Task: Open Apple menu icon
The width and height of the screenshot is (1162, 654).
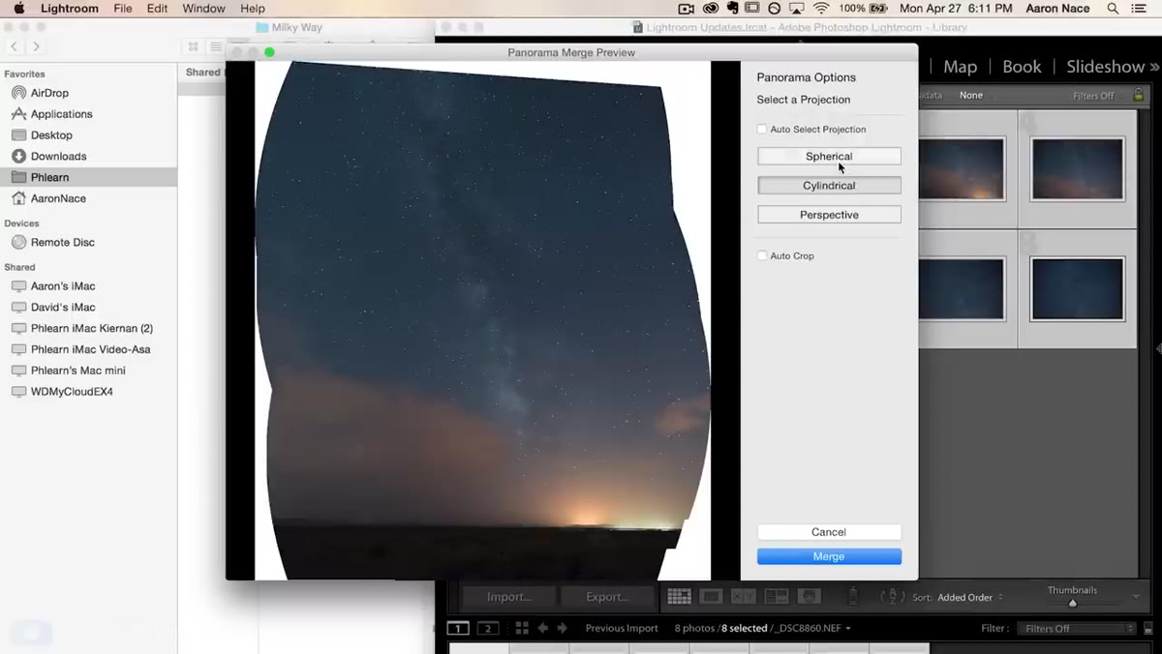Action: click(18, 9)
